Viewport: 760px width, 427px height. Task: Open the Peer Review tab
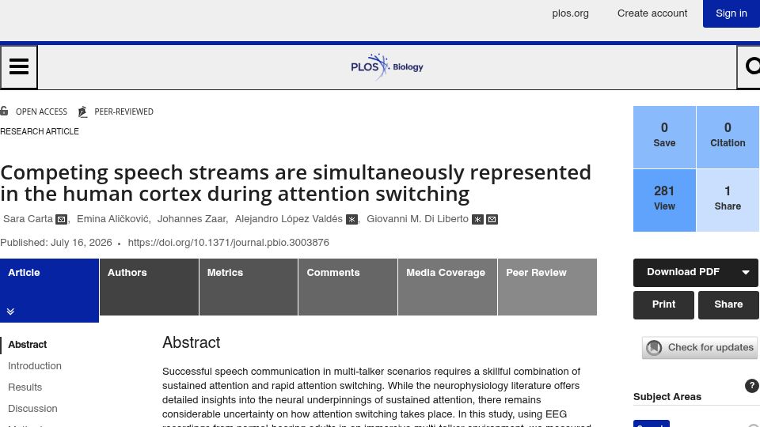click(547, 286)
